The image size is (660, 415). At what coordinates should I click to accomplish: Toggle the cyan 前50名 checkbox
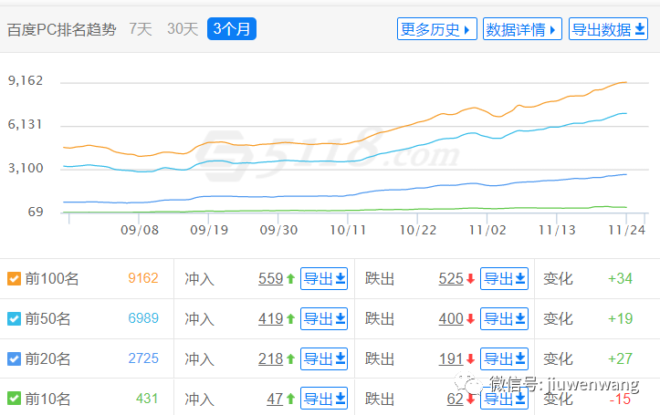(14, 318)
